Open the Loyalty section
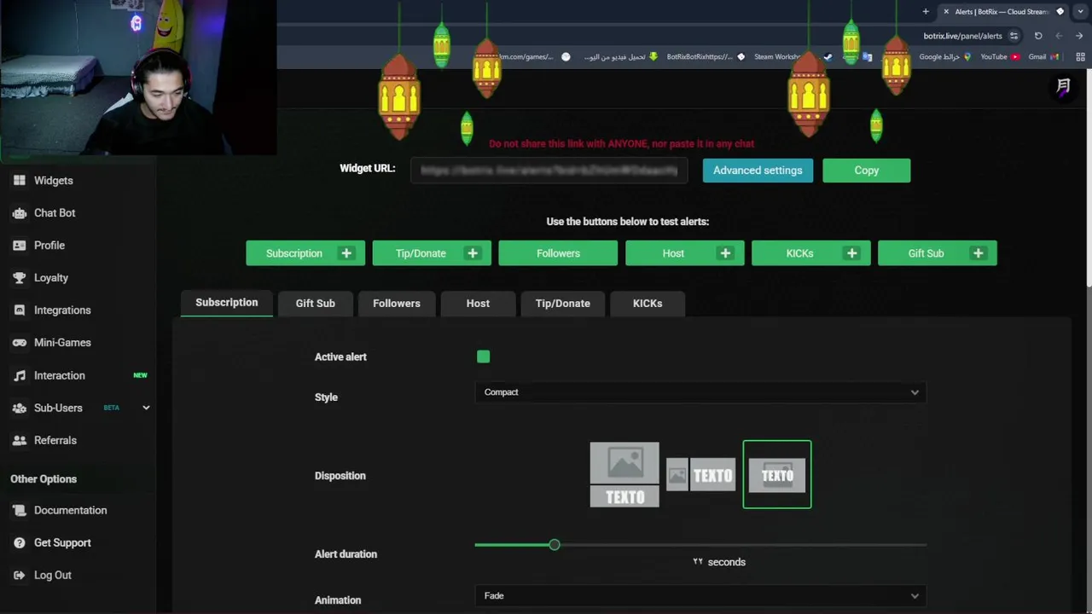The height and width of the screenshot is (614, 1092). pos(51,278)
